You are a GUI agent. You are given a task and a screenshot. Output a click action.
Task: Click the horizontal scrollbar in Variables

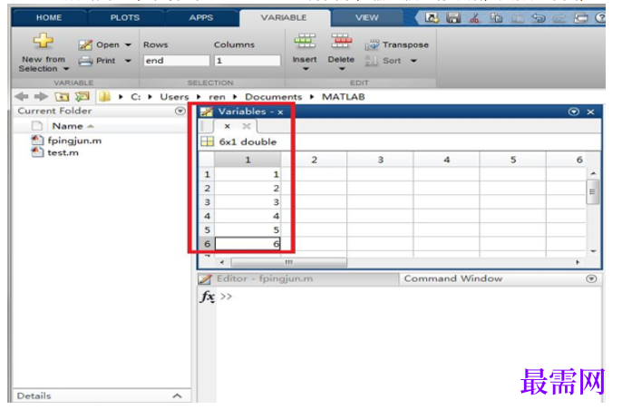(x=288, y=262)
